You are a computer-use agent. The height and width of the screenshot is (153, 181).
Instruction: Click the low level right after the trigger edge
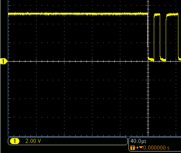click(x=151, y=59)
